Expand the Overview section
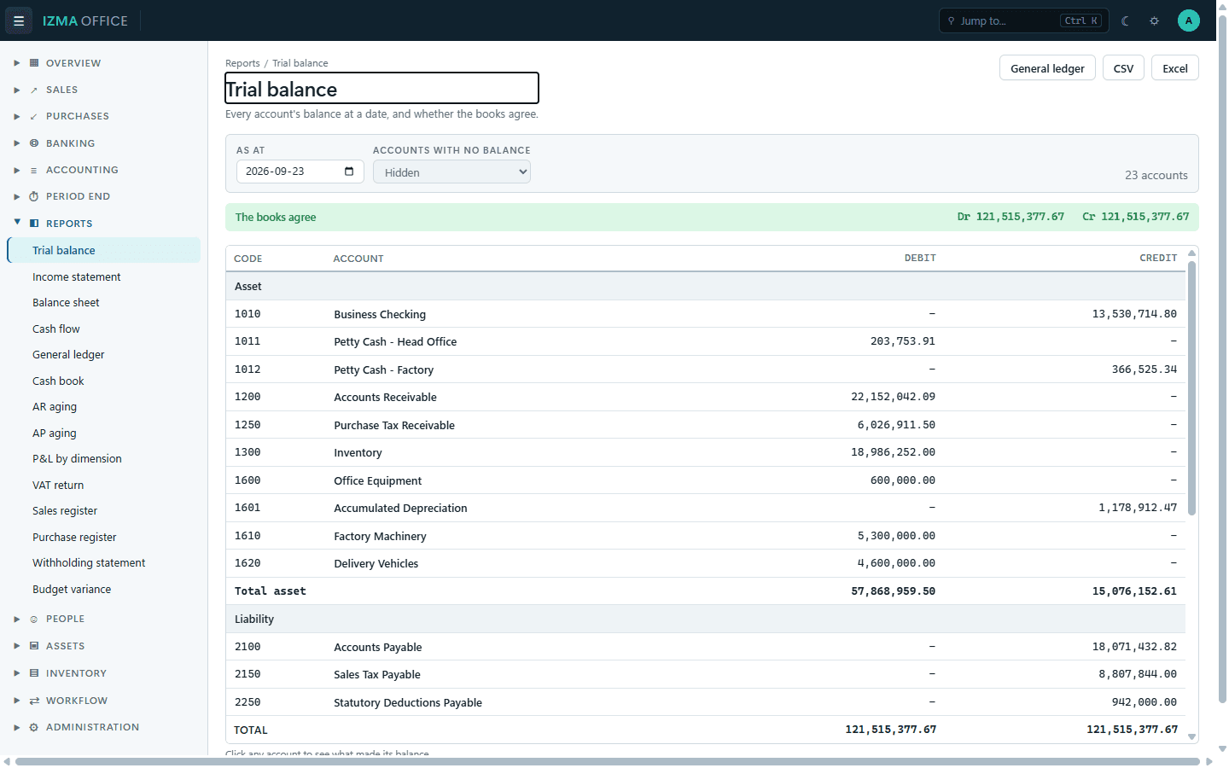Screen dimensions: 1229x768 click(x=17, y=63)
